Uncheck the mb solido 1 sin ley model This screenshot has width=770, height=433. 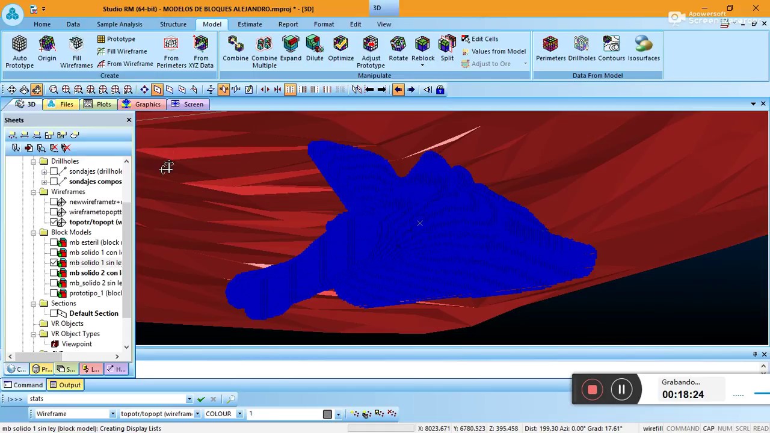[x=54, y=263]
